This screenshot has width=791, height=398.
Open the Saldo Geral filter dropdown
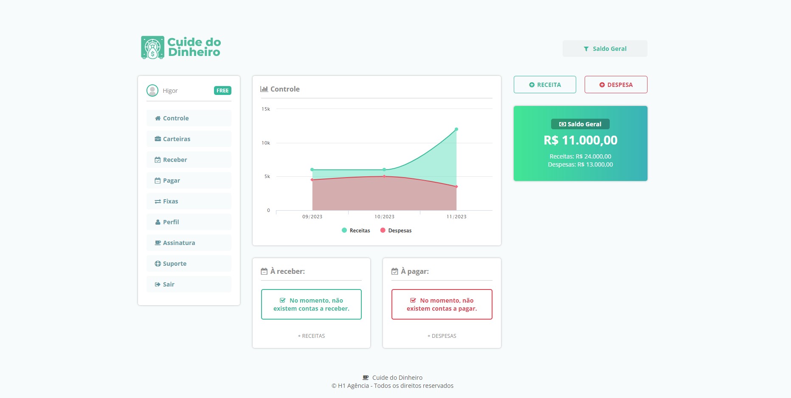tap(605, 49)
